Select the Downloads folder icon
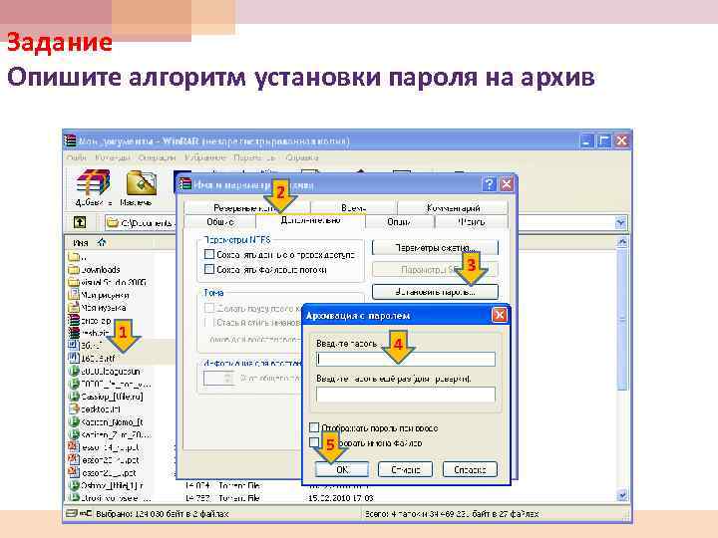The image size is (718, 538). click(x=73, y=269)
